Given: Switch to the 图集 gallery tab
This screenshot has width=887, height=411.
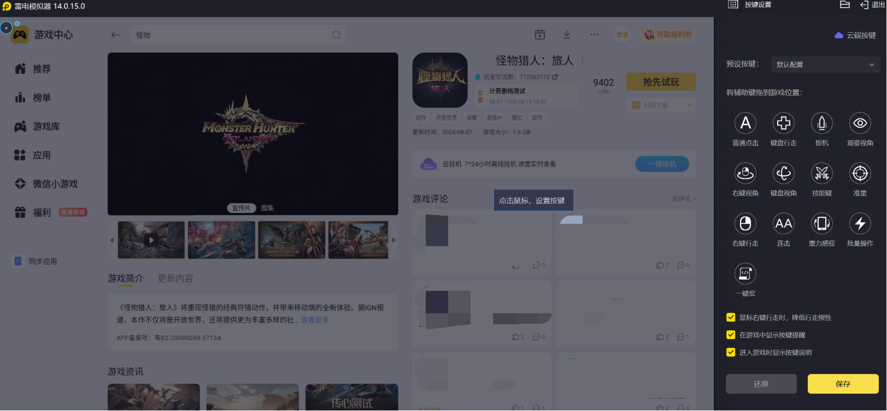Looking at the screenshot, I should tap(267, 208).
